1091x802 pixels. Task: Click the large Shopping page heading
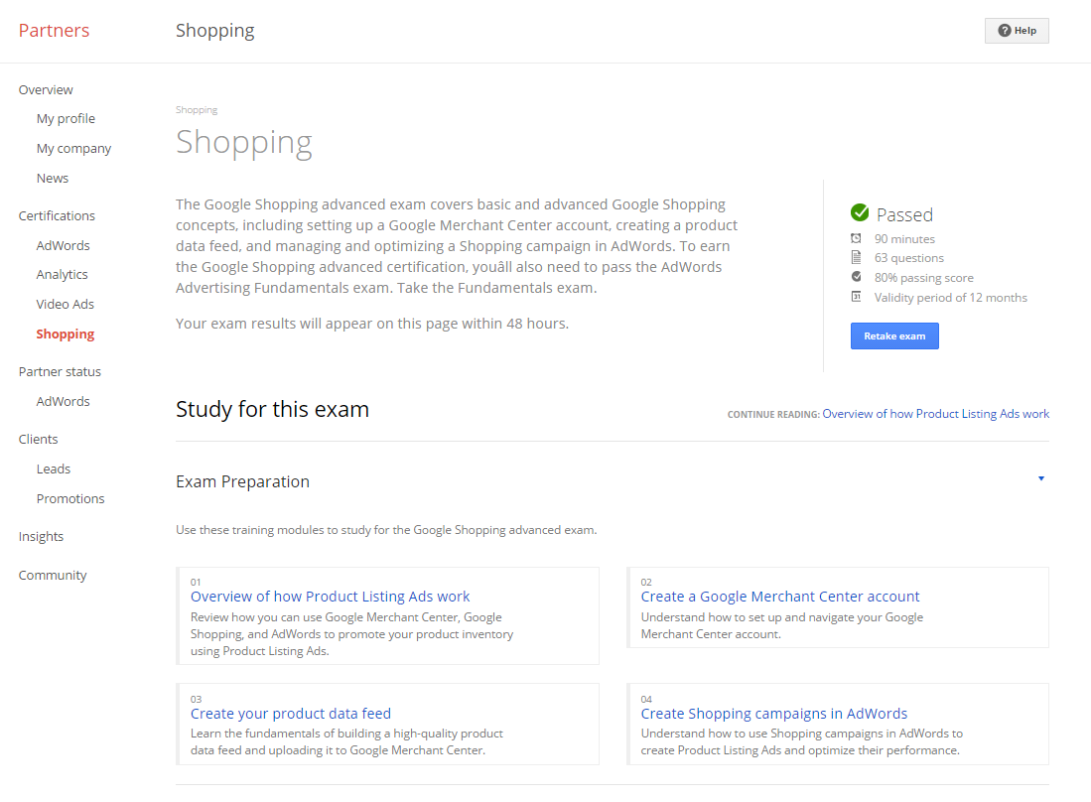(244, 143)
